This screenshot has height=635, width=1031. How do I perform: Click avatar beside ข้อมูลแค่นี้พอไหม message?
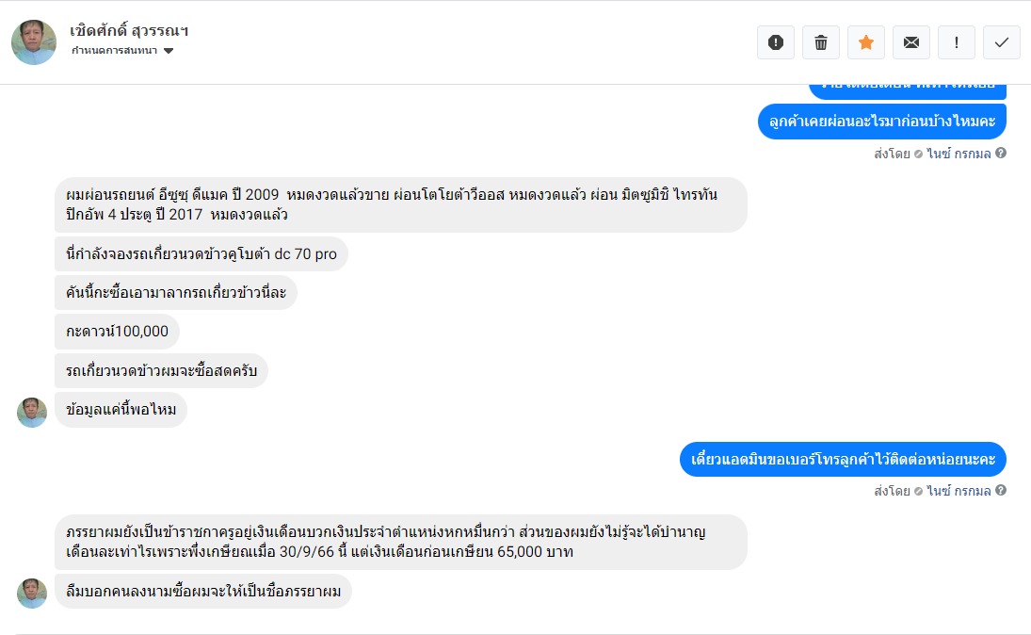pyautogui.click(x=32, y=412)
